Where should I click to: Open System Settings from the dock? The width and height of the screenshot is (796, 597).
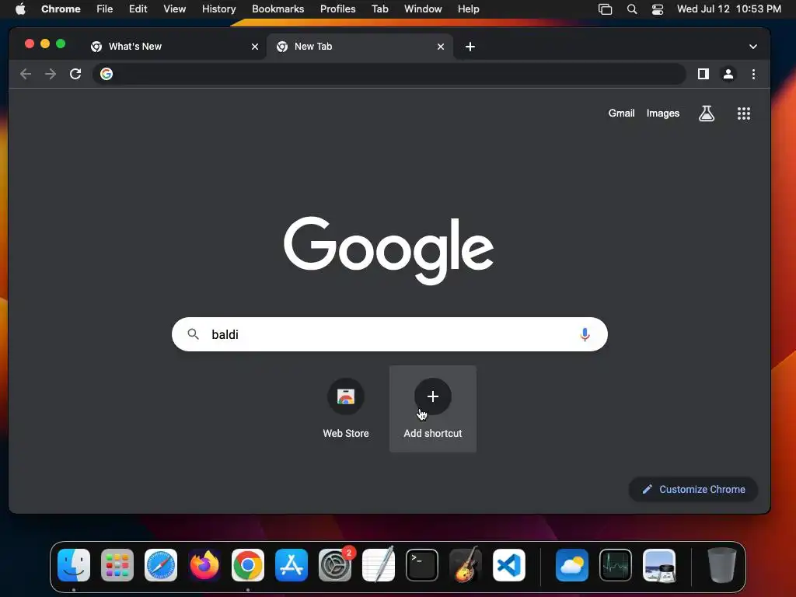tap(335, 565)
